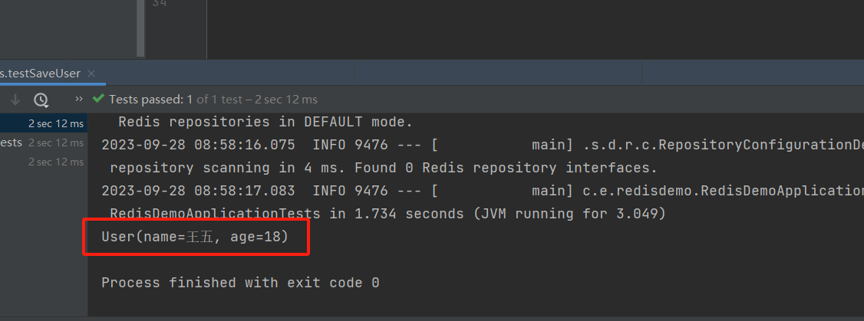Click the green tests passed checkmark
Viewport: 864px width, 321px height.
click(x=98, y=99)
